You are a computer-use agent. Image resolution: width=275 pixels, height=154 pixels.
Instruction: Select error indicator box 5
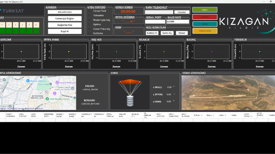[x=29, y=28]
